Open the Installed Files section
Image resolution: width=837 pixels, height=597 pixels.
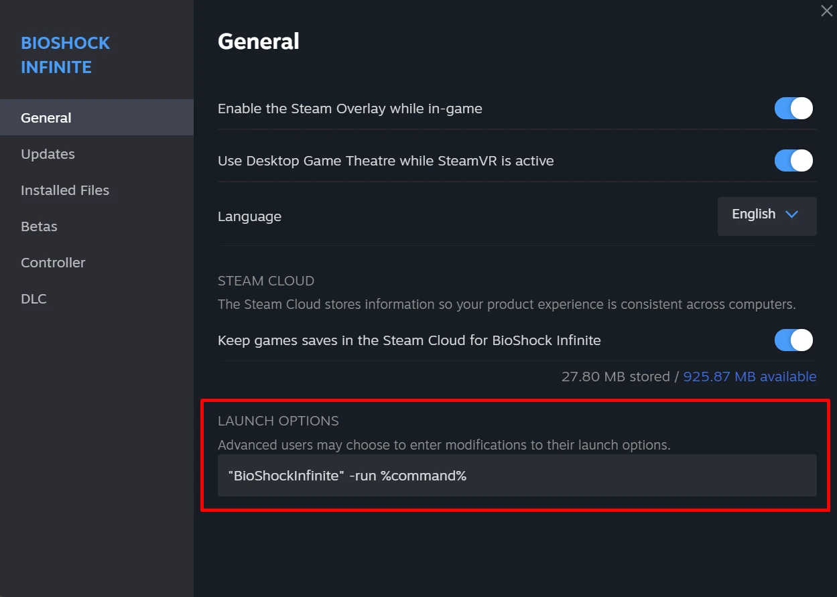[x=65, y=190]
